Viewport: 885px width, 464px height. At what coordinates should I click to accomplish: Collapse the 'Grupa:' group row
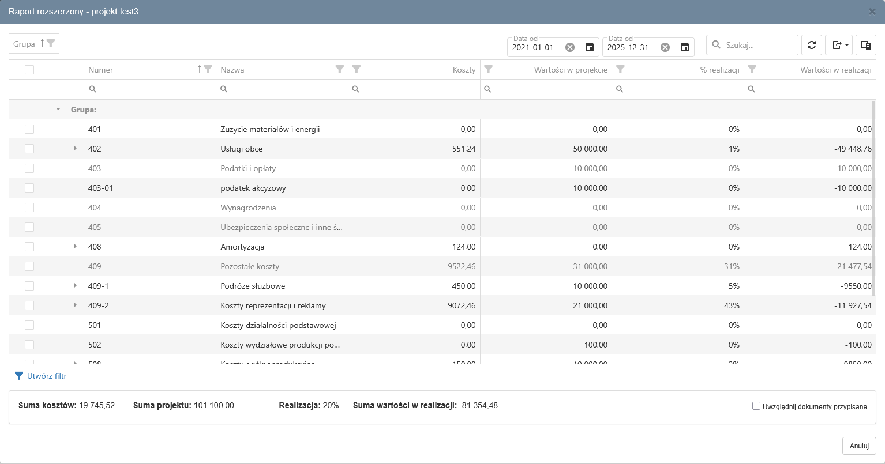coord(58,109)
